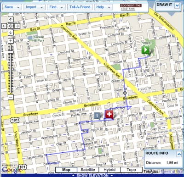
Task: Click the Fresno St label
Action: coord(144,89)
